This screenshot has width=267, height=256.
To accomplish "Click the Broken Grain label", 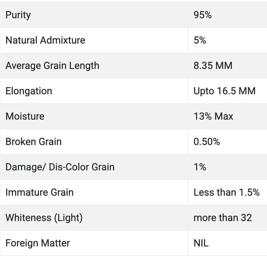I will coord(33,142).
